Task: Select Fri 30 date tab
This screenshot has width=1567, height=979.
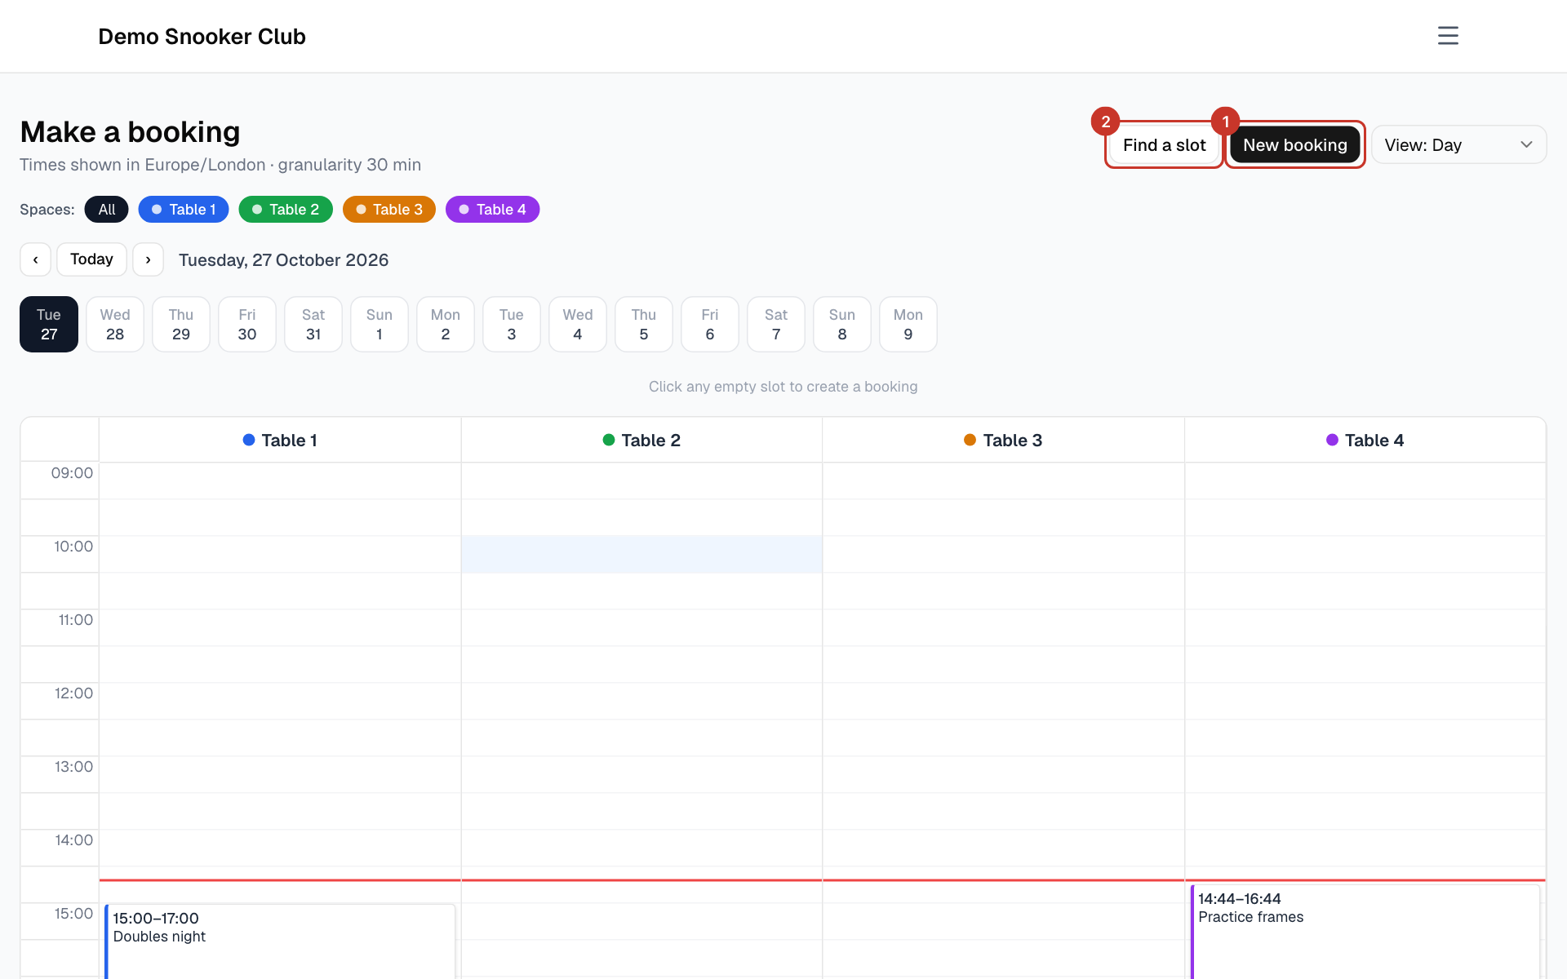Action: point(247,325)
